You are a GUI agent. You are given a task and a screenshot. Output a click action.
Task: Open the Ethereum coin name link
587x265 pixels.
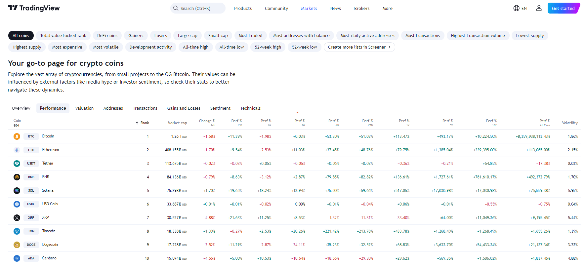51,150
